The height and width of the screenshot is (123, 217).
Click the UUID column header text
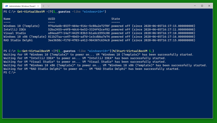point(51,19)
